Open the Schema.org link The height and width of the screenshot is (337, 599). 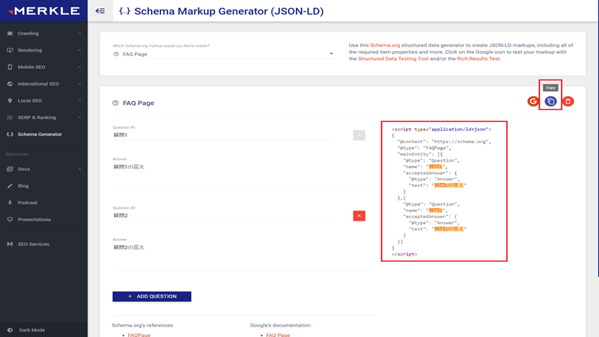pos(385,45)
